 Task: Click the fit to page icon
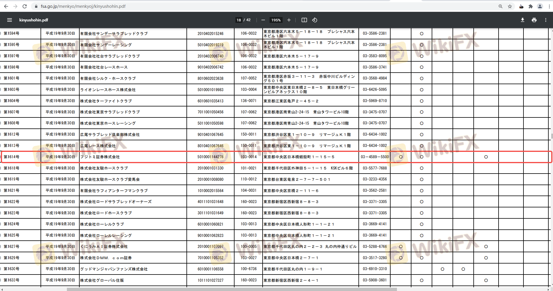point(304,20)
